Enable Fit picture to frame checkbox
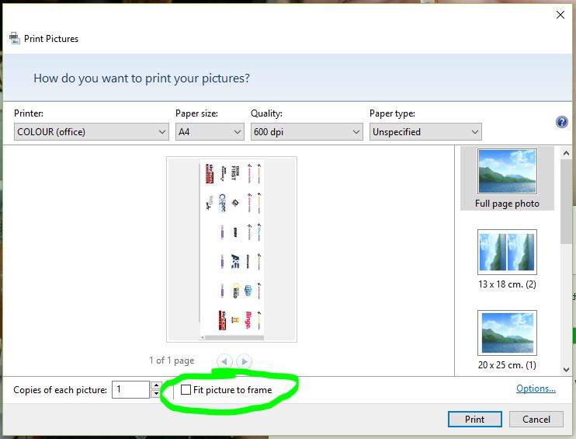Screen dimensions: 576x439 tap(186, 390)
